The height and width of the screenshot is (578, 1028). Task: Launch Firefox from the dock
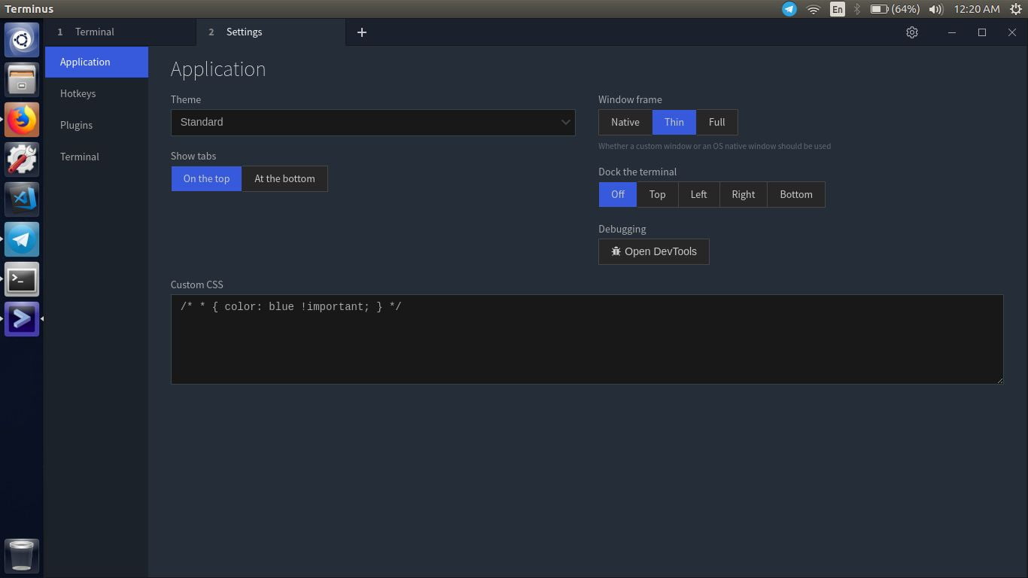click(x=22, y=120)
